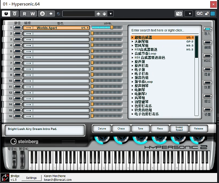Click the steinberg logo

[24, 141]
